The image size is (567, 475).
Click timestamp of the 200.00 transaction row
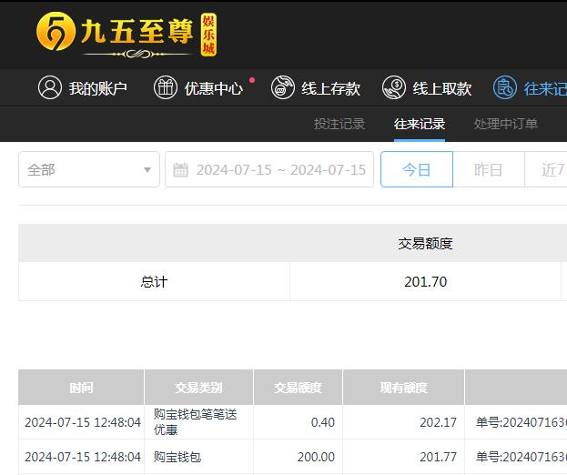[x=83, y=457]
